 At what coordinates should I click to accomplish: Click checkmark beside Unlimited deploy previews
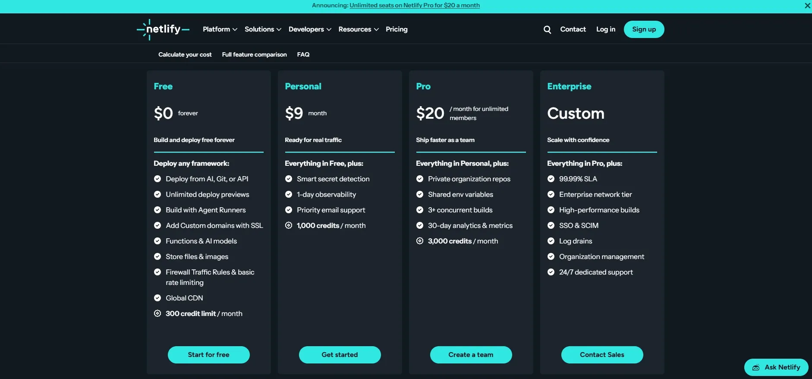157,194
